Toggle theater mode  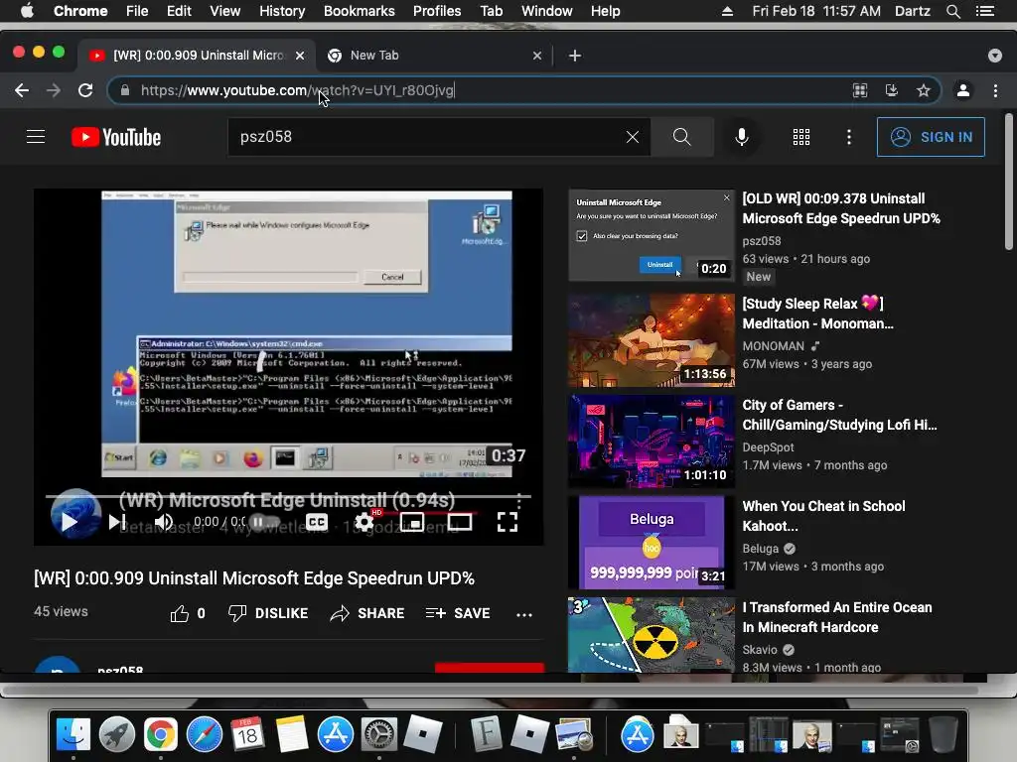click(x=459, y=522)
